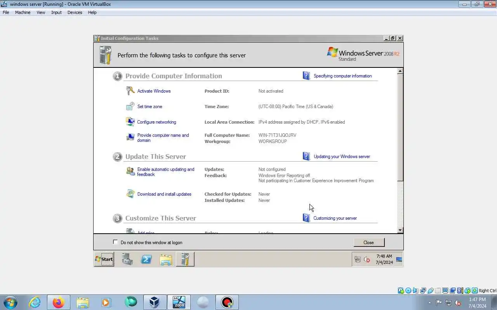The image size is (497, 310).
Task: Click the guest muted volume tray icon
Action: click(367, 260)
